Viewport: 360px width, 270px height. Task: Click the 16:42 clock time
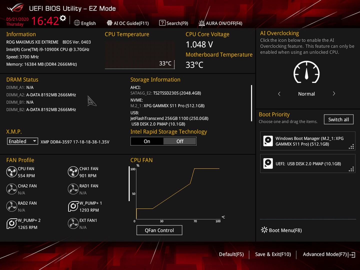(45, 21)
